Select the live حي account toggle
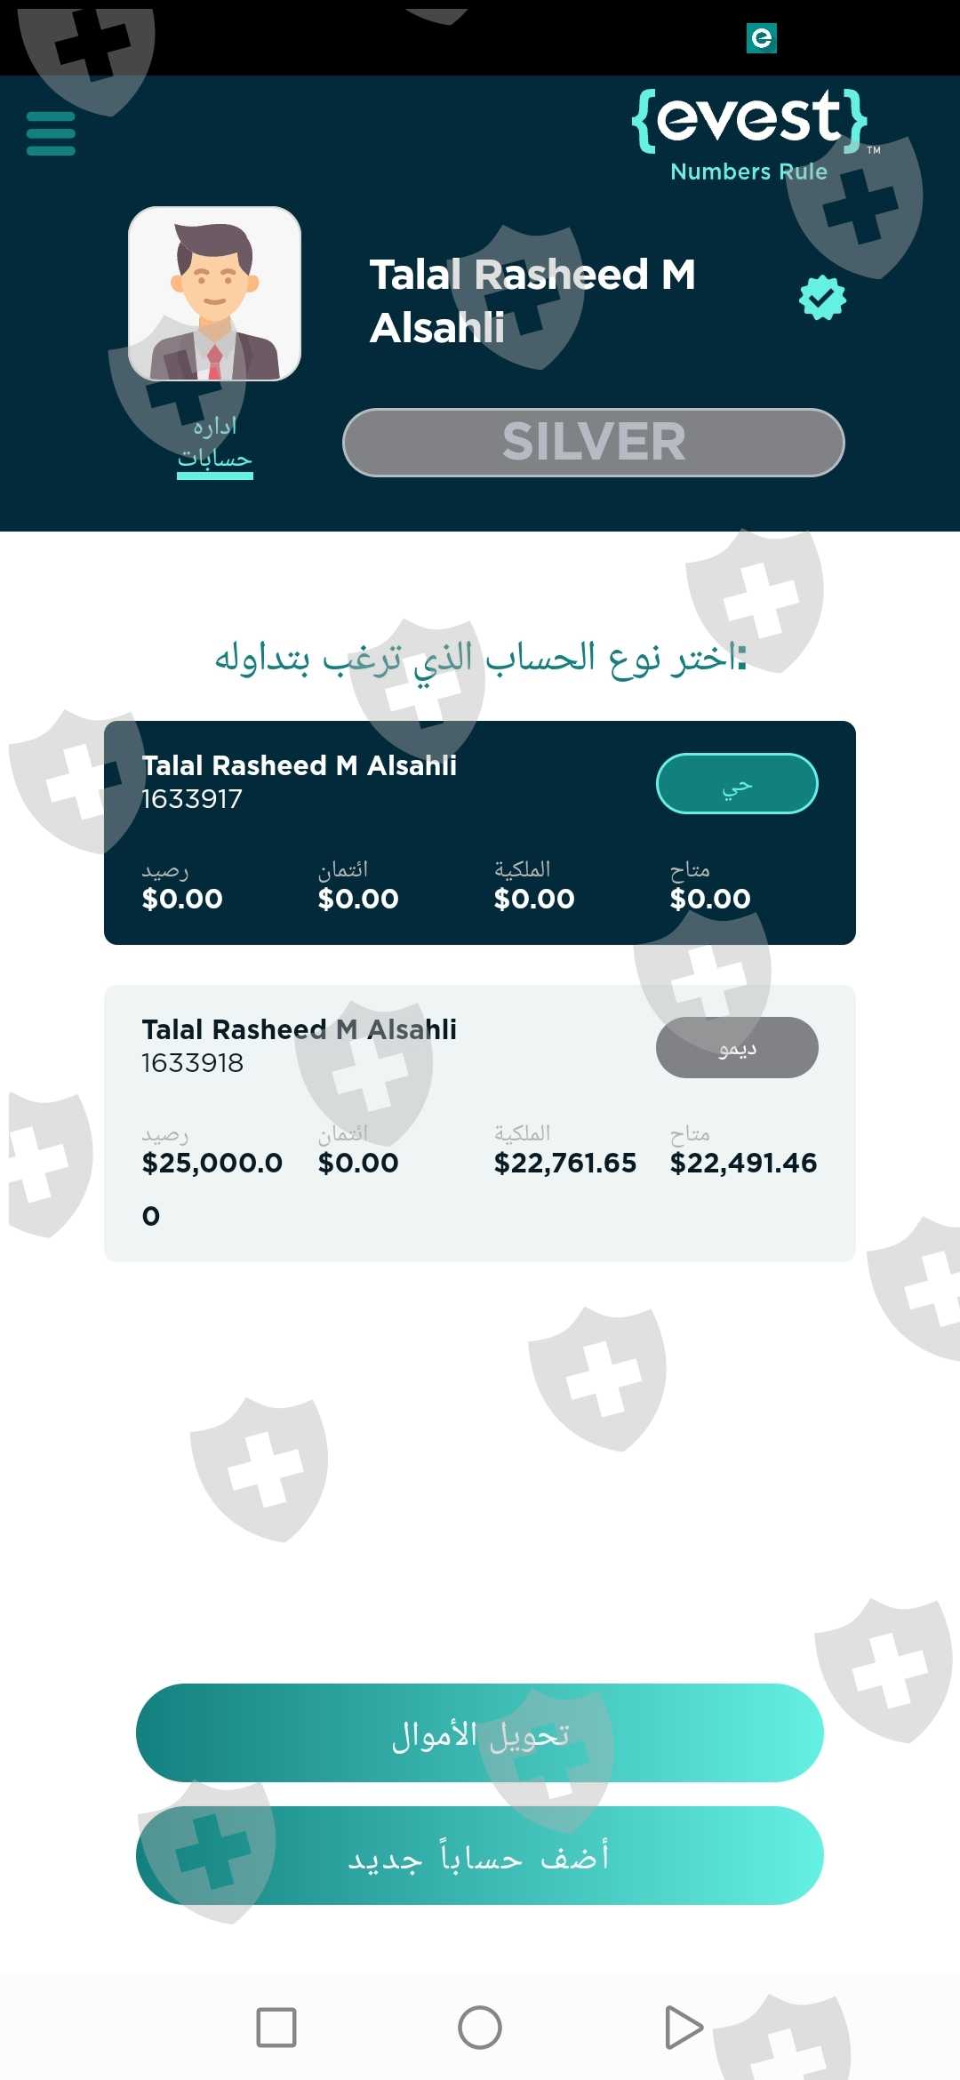This screenshot has width=960, height=2080. click(737, 784)
